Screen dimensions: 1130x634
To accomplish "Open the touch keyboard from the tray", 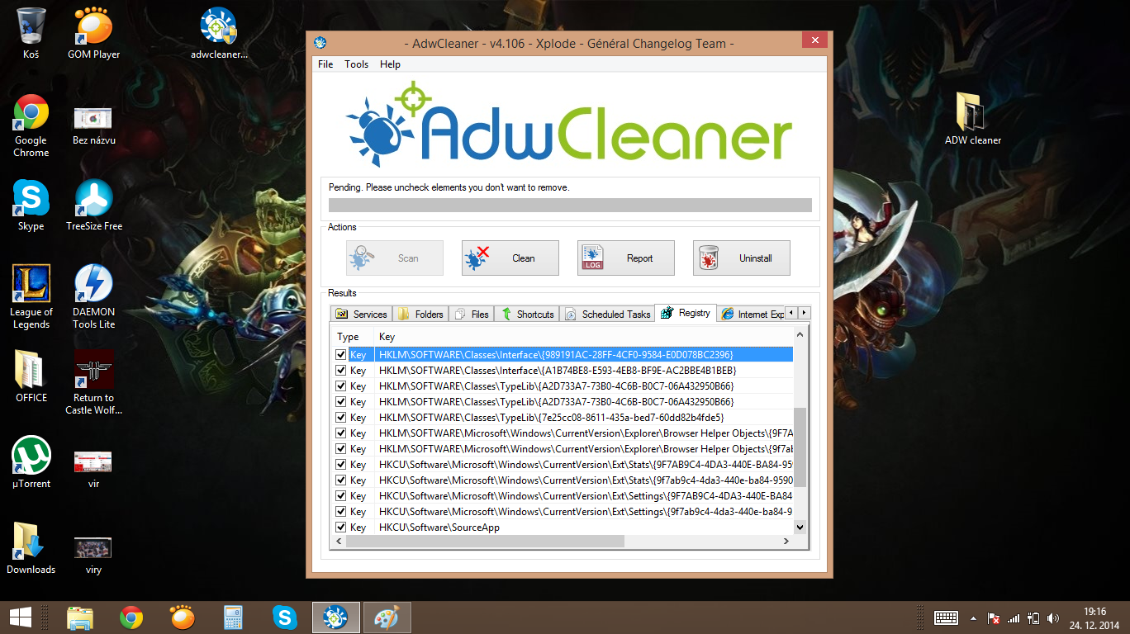I will pos(946,617).
